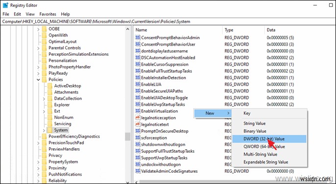
Task: Click the Personalization folder icon
Action: (44, 61)
